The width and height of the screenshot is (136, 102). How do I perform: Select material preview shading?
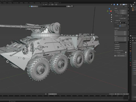coord(125,5)
